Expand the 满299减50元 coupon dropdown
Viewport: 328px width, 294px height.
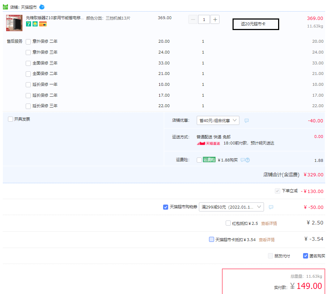(231, 207)
